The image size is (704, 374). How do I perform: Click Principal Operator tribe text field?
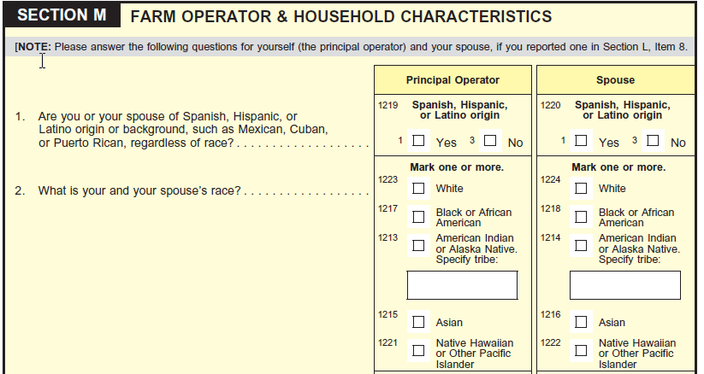462,285
